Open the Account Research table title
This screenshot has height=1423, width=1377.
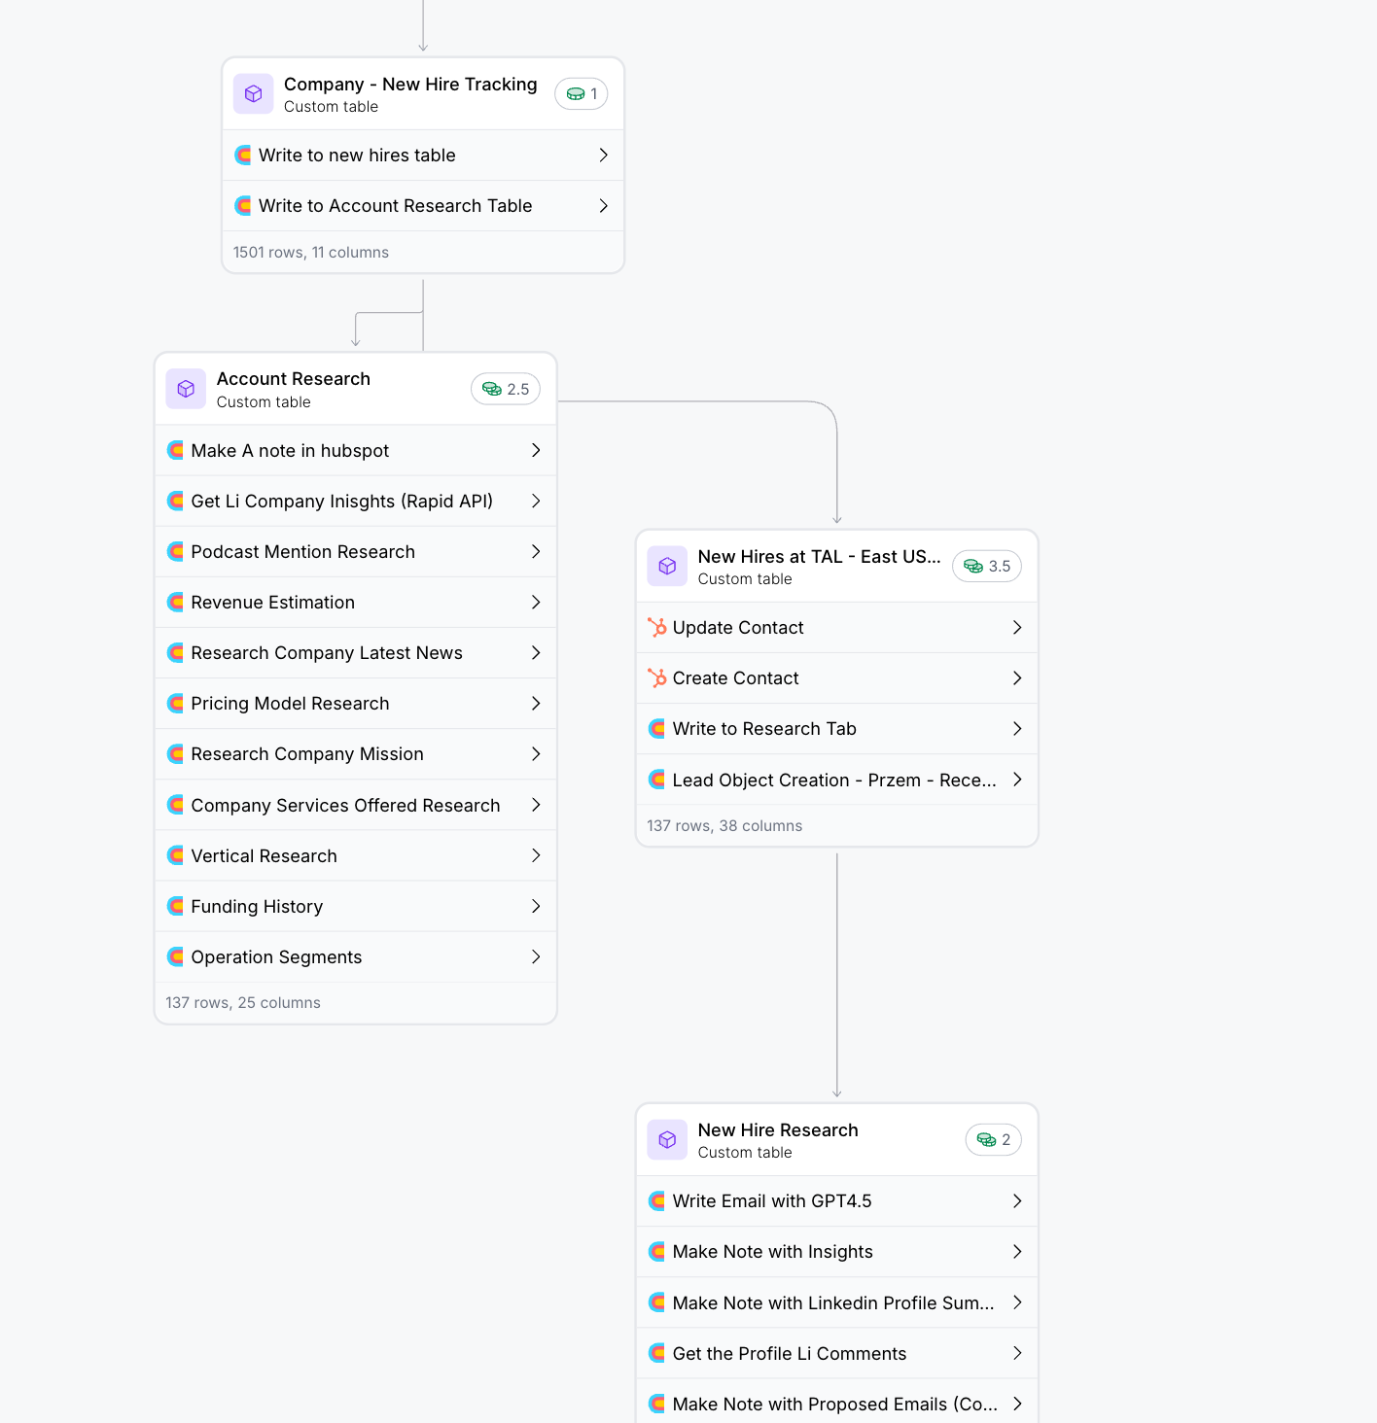[x=294, y=379]
